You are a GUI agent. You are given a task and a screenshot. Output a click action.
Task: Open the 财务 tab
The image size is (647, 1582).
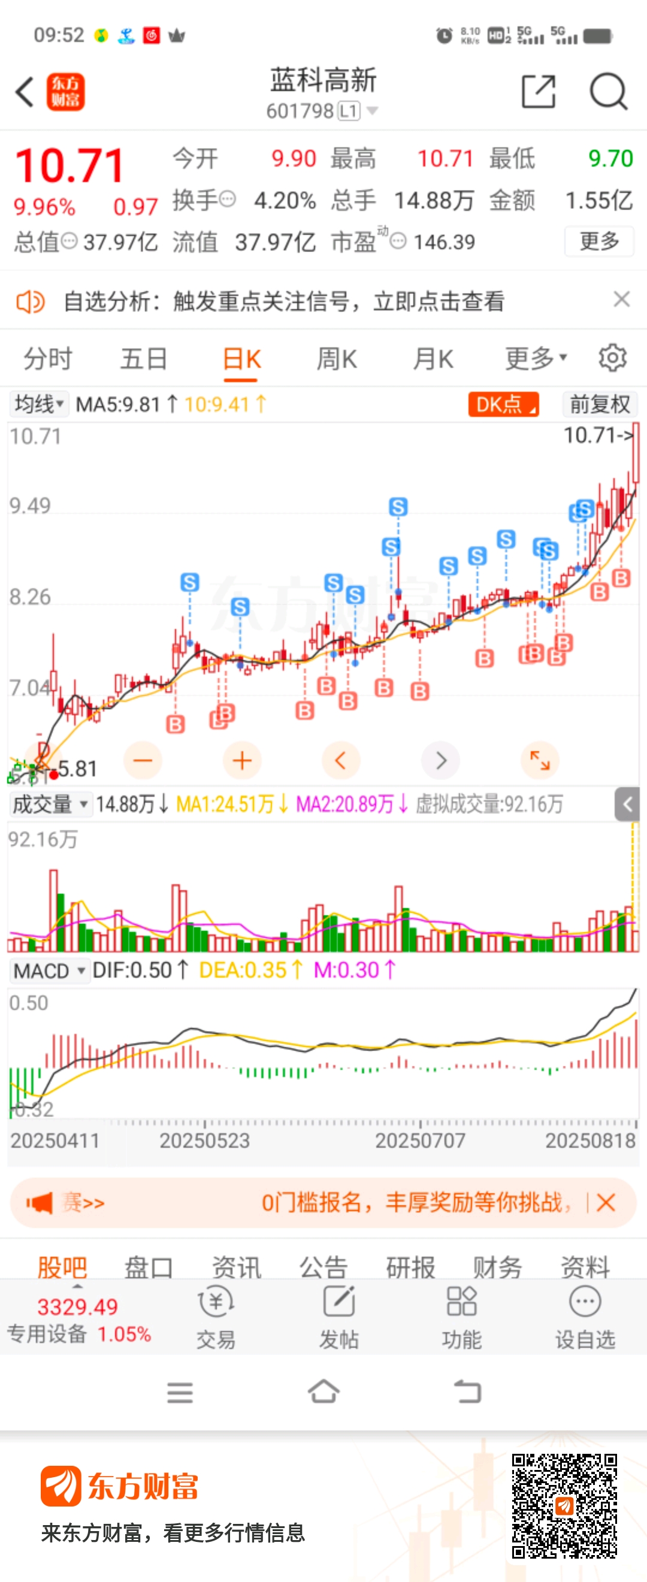498,1266
